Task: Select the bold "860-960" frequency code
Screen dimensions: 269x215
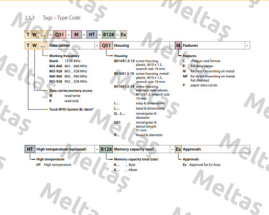Action: [55, 76]
